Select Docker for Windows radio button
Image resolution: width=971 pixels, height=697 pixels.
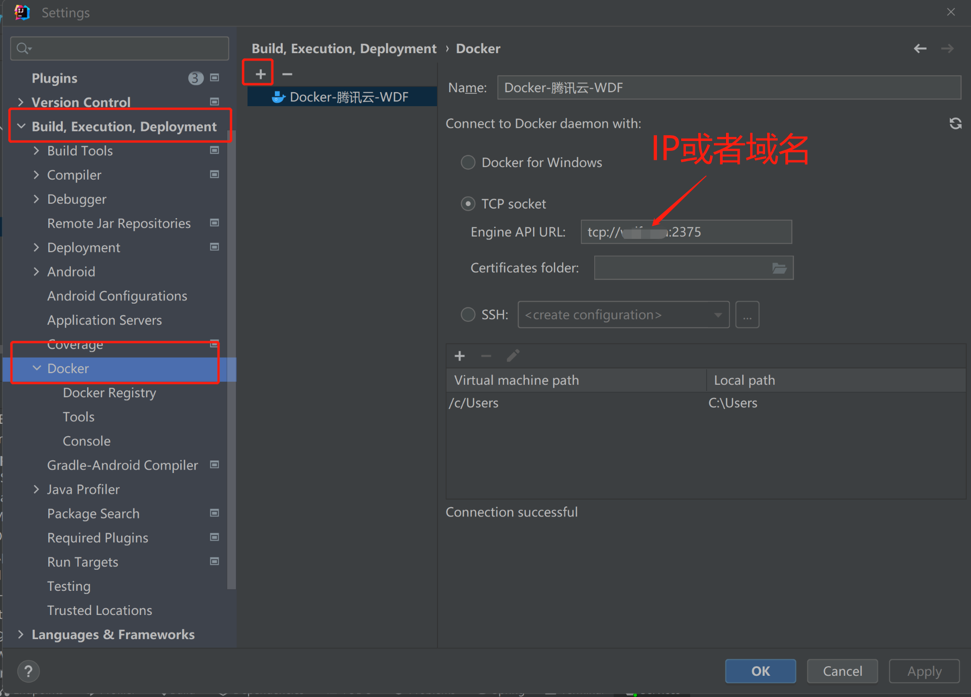(468, 163)
